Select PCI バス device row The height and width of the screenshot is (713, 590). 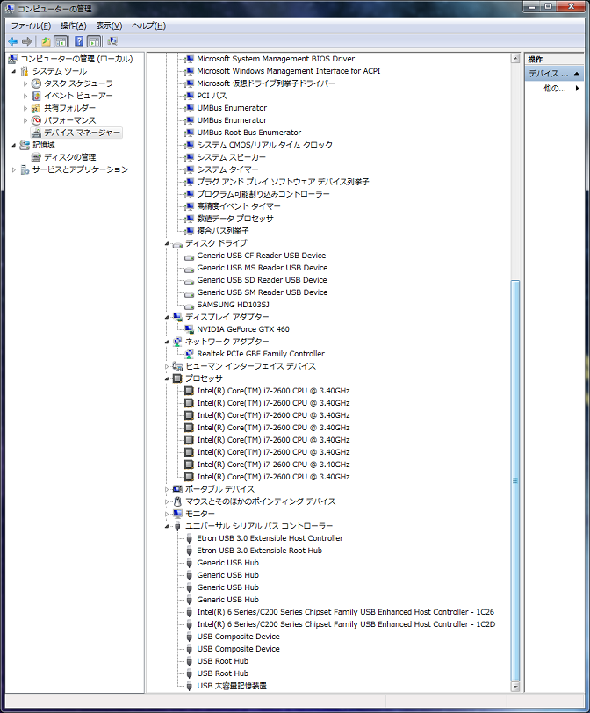coord(212,96)
